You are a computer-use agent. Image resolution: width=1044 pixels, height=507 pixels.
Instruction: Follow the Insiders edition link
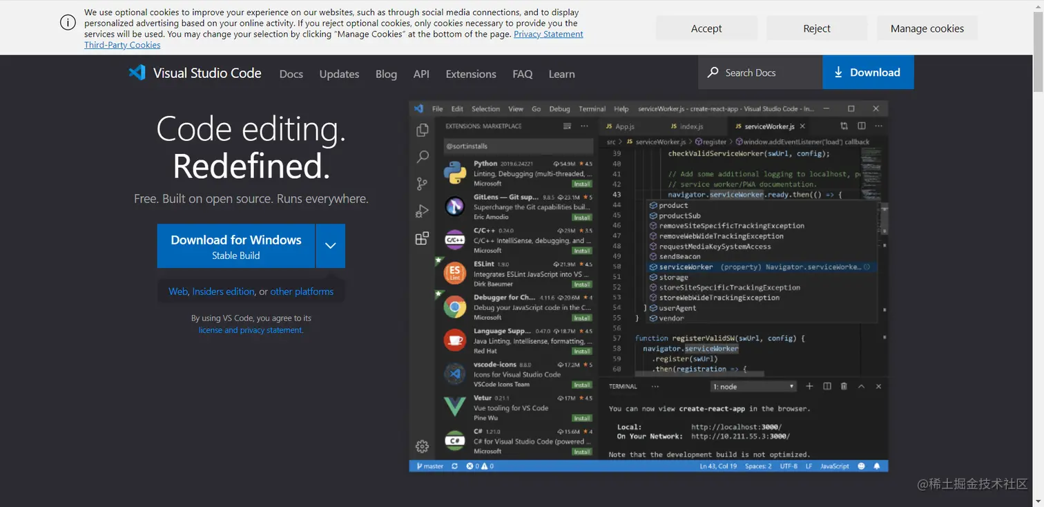[223, 291]
